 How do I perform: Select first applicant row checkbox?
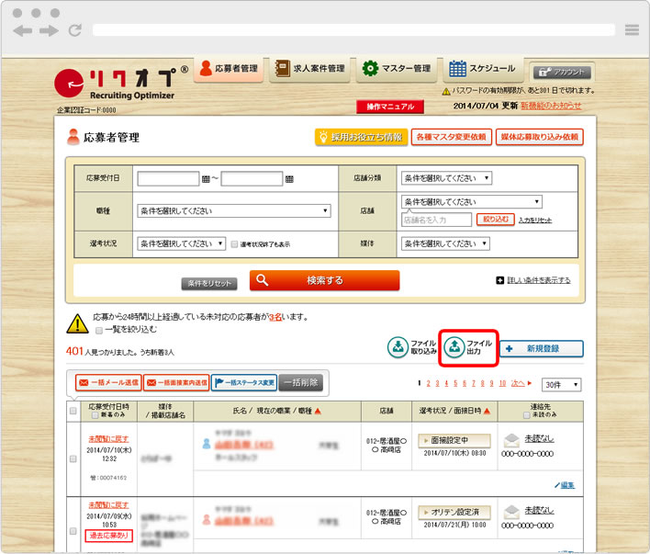tap(73, 459)
